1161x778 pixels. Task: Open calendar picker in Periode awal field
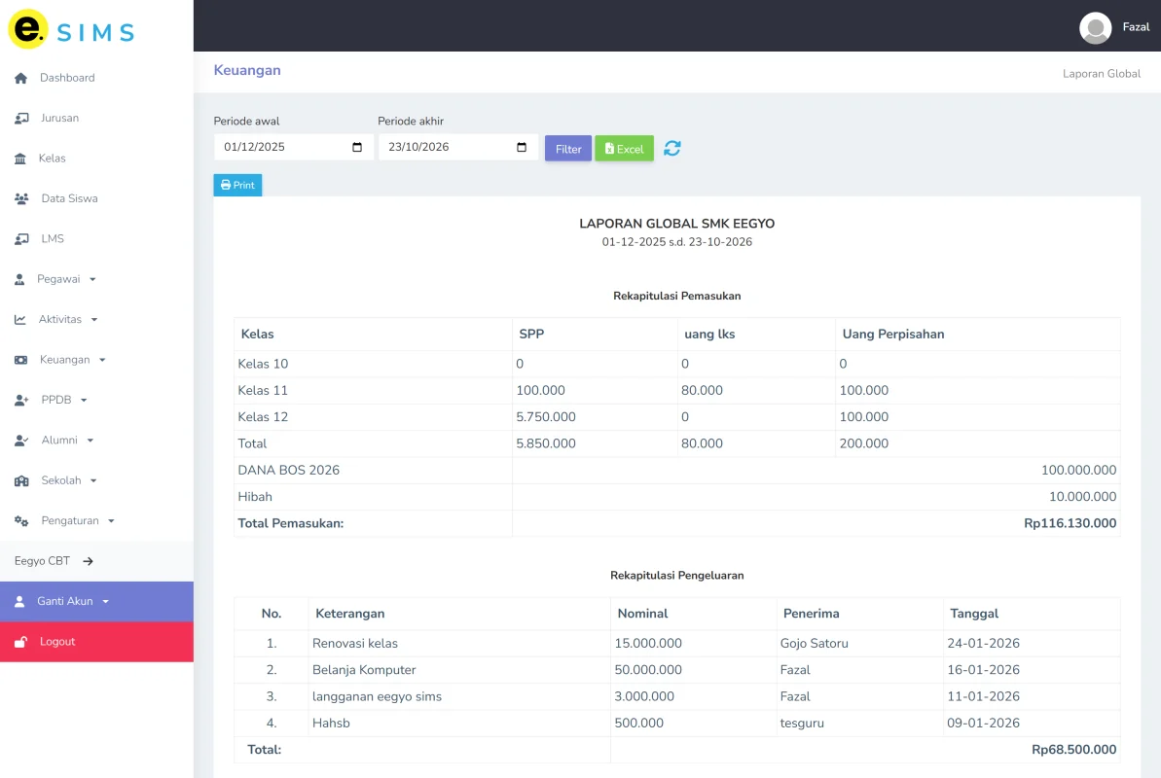(357, 147)
